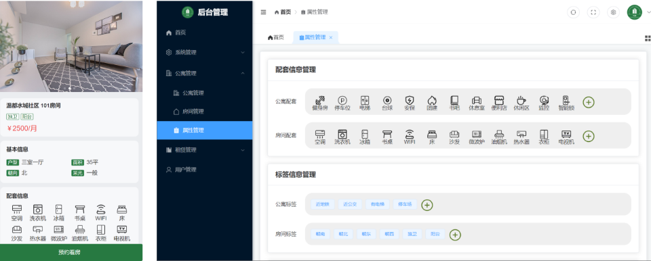Click the 停车场 apartment tag

tap(405, 204)
